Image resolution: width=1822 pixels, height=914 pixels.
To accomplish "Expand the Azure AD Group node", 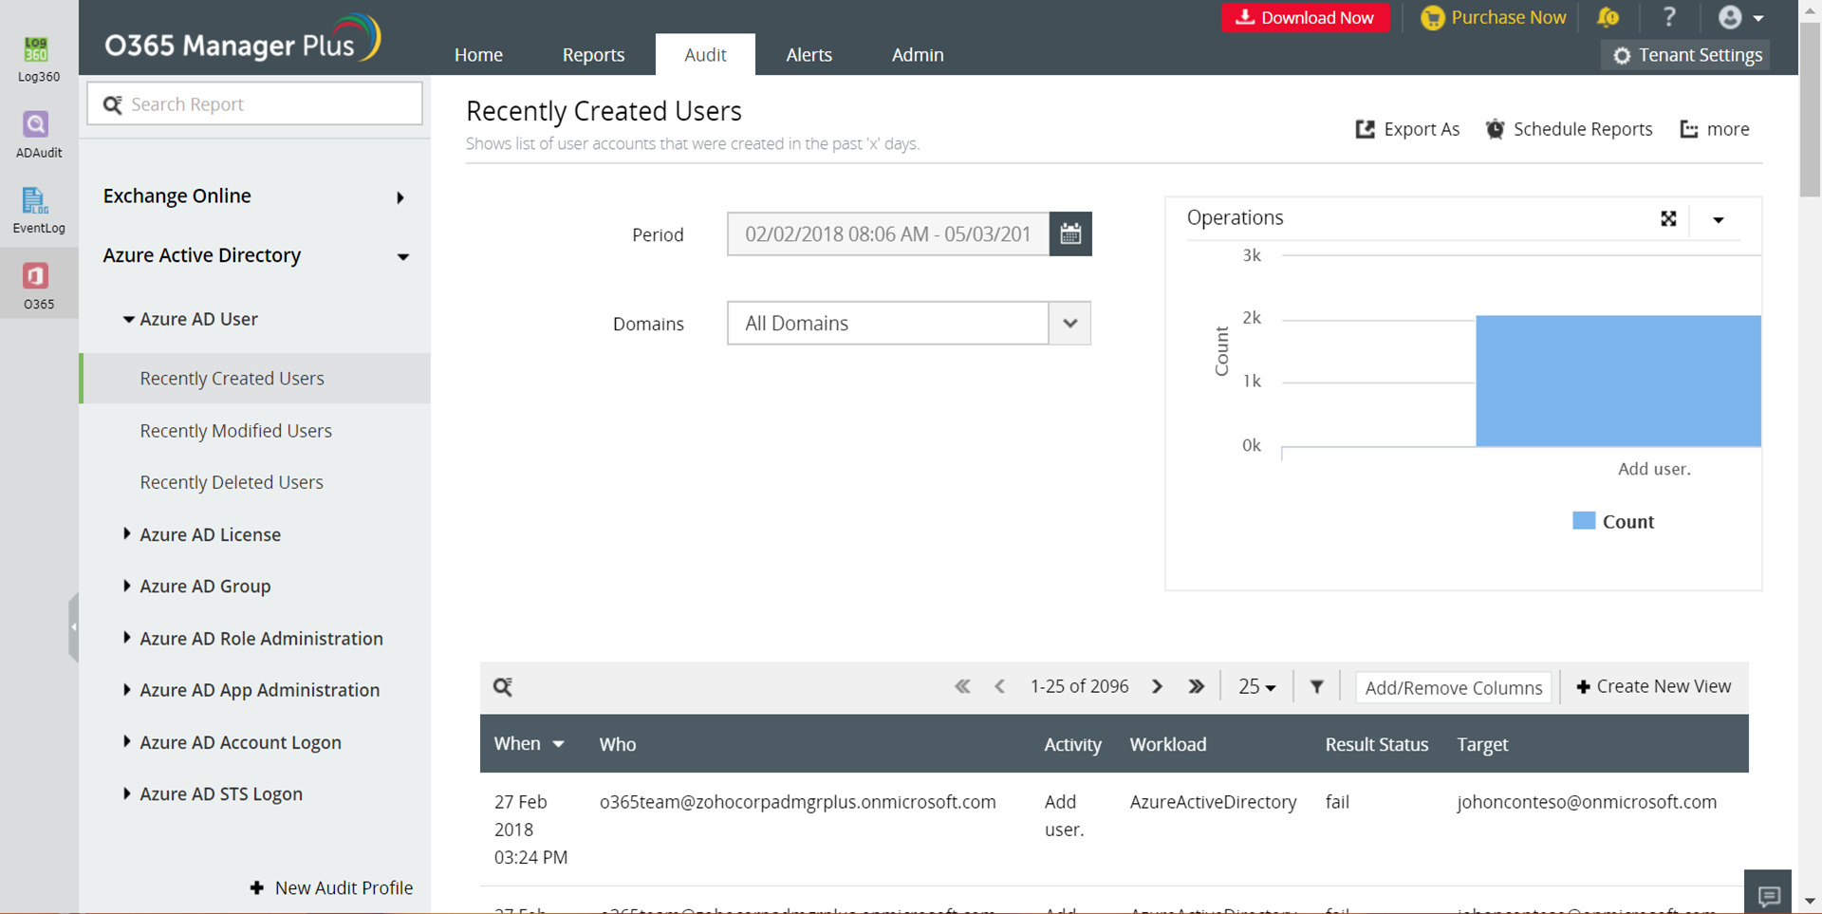I will coord(196,587).
